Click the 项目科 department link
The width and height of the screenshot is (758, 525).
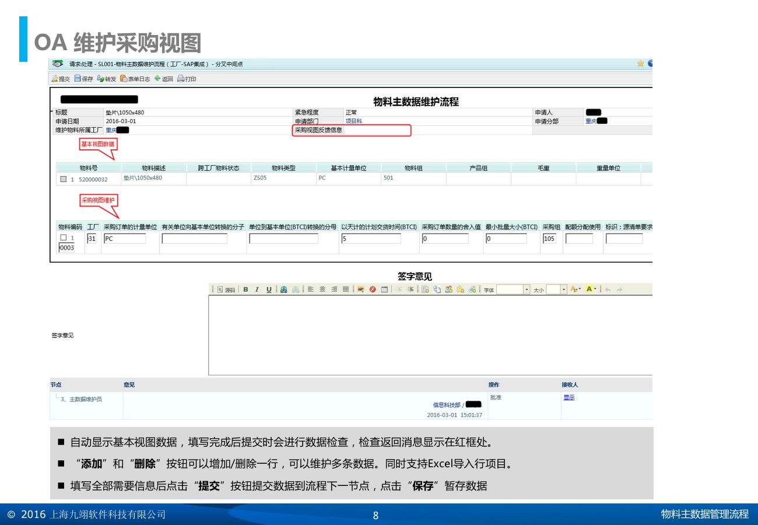click(x=353, y=121)
